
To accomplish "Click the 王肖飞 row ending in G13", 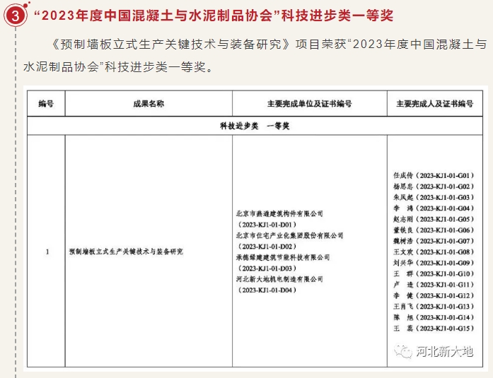I will [x=434, y=307].
